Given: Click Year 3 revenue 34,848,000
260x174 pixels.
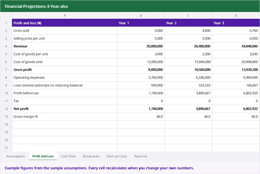Looking at the screenshot, I should pyautogui.click(x=236, y=46).
